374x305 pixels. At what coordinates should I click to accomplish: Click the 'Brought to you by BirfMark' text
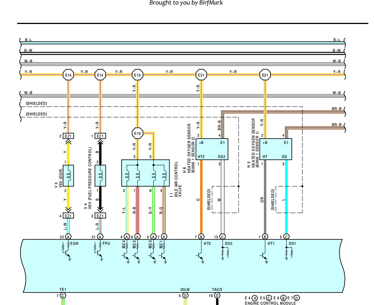pyautogui.click(x=186, y=3)
